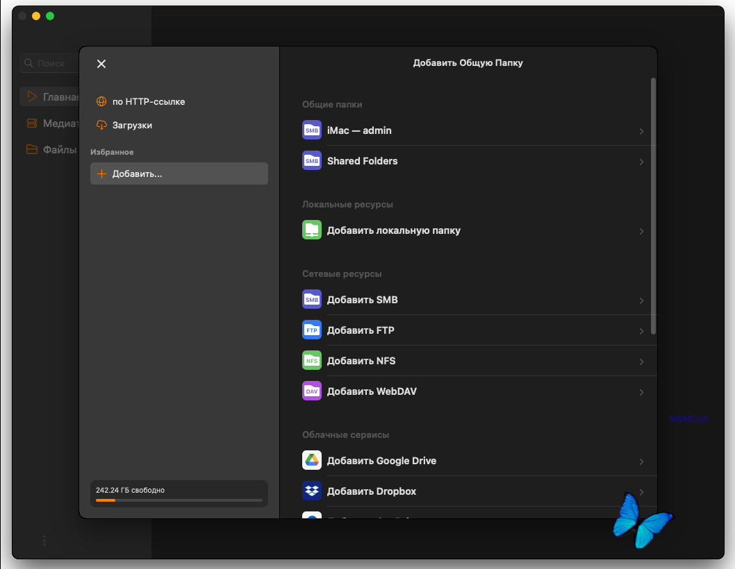
Task: Open chevron on Добавить NFS row
Action: 641,362
